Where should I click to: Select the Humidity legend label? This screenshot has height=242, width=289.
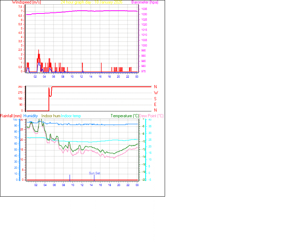(x=30, y=116)
